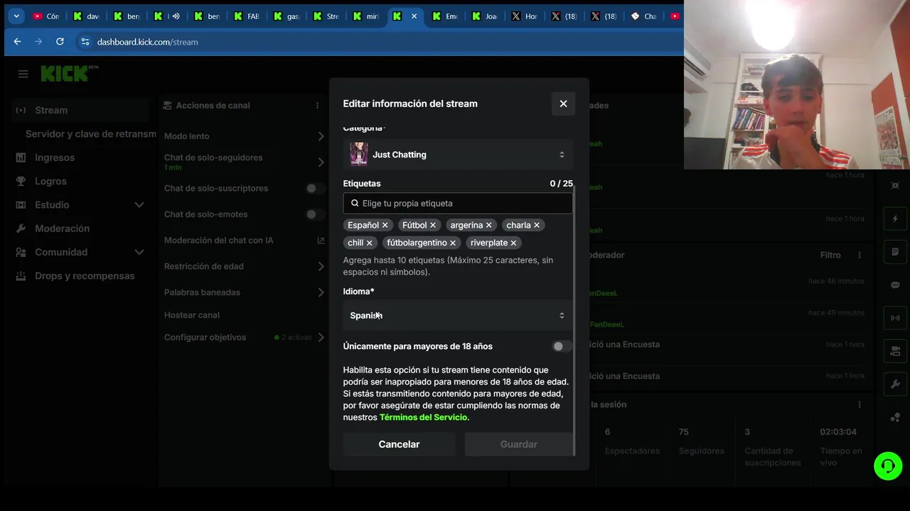
Task: Remove the Fútbol tag
Action: click(x=433, y=225)
